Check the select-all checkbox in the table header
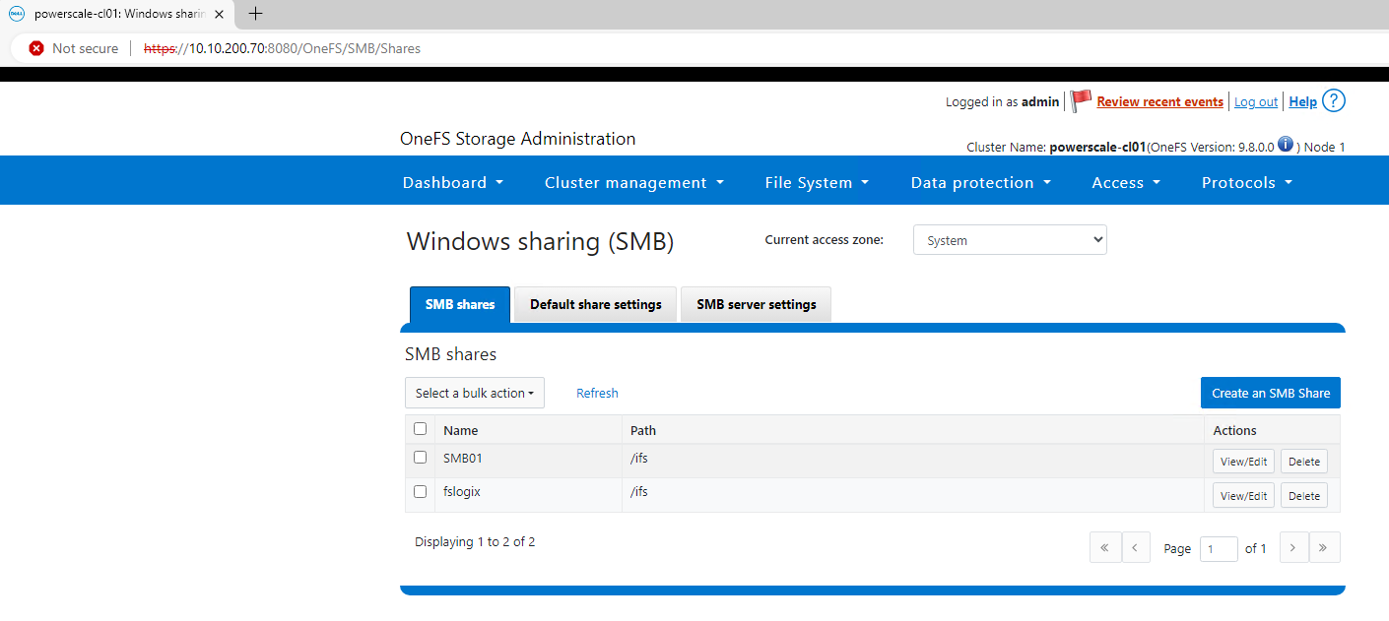This screenshot has height=621, width=1389. pos(420,429)
